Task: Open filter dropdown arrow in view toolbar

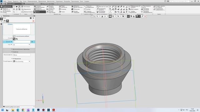Action: tap(139, 16)
